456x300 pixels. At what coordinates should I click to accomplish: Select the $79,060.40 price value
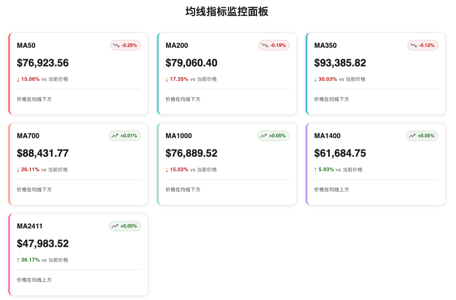tap(191, 63)
